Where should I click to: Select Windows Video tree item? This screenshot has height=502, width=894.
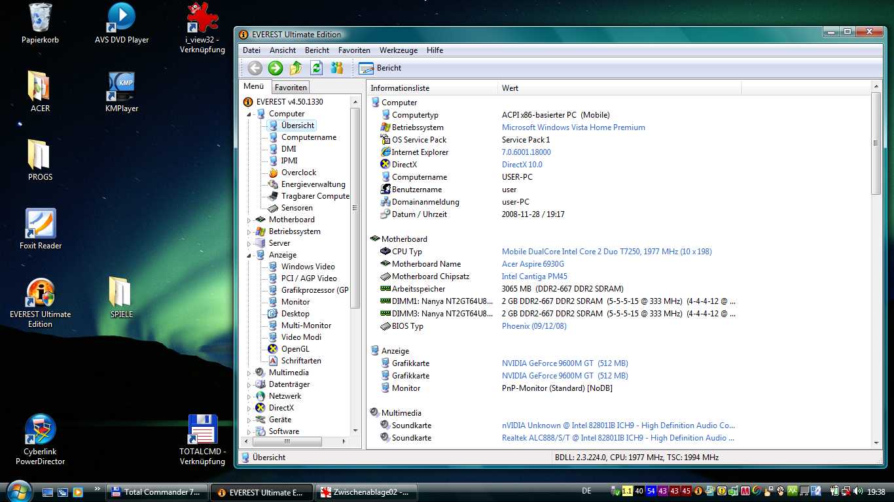click(308, 267)
